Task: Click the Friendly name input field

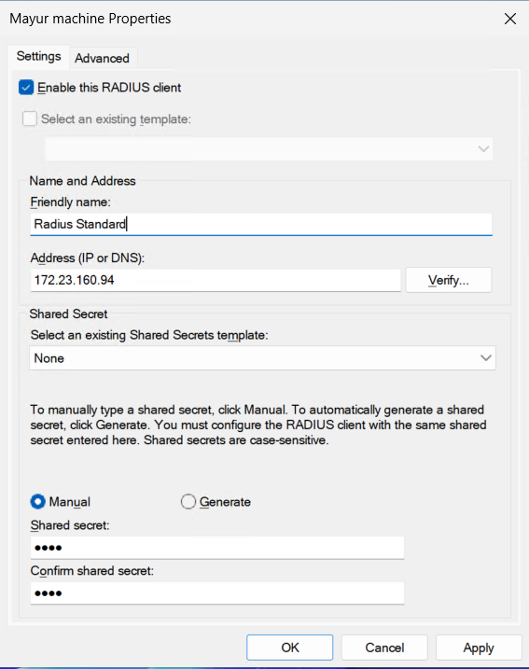Action: tap(261, 224)
